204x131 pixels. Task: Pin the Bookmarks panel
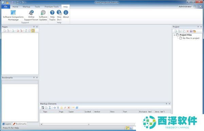[x=34, y=78]
